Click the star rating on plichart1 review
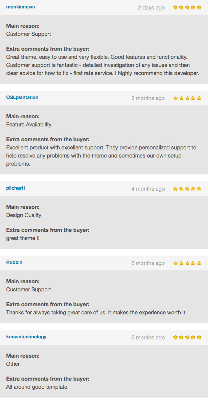 click(187, 189)
